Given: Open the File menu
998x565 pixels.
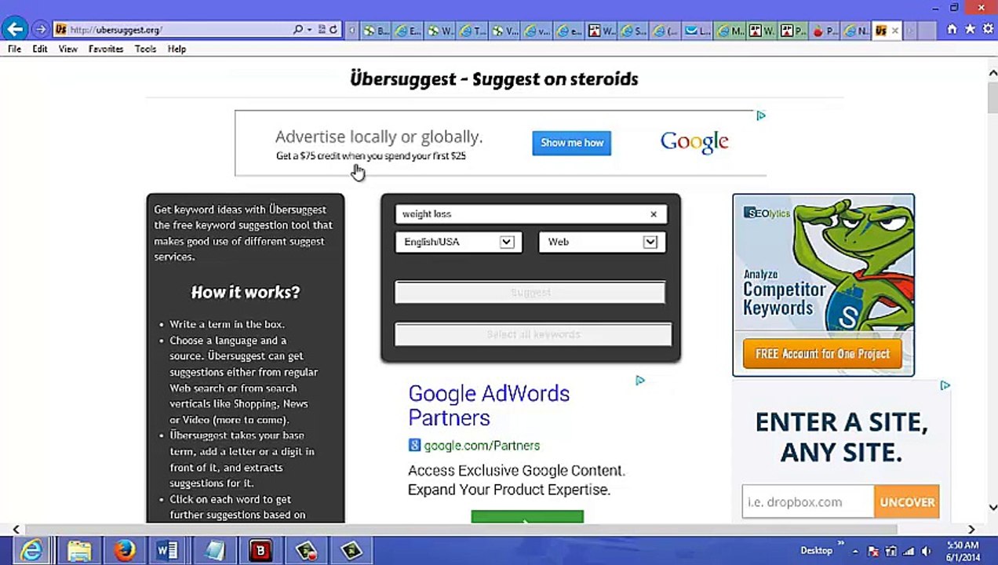Looking at the screenshot, I should point(14,49).
